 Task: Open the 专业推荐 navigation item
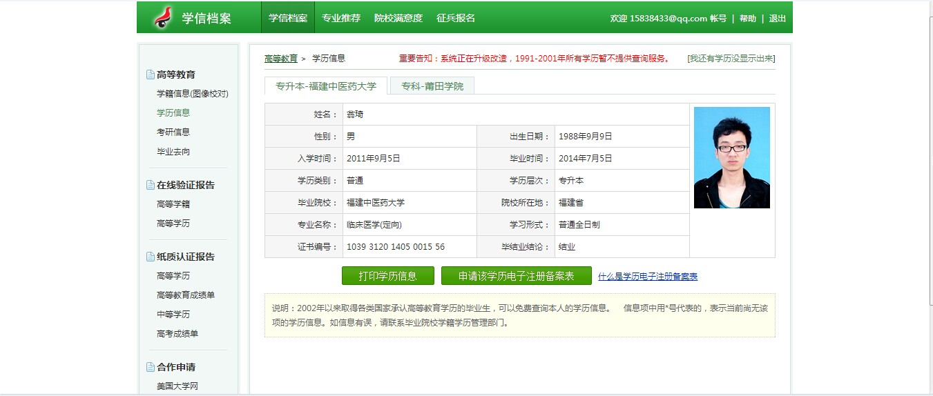tap(341, 18)
